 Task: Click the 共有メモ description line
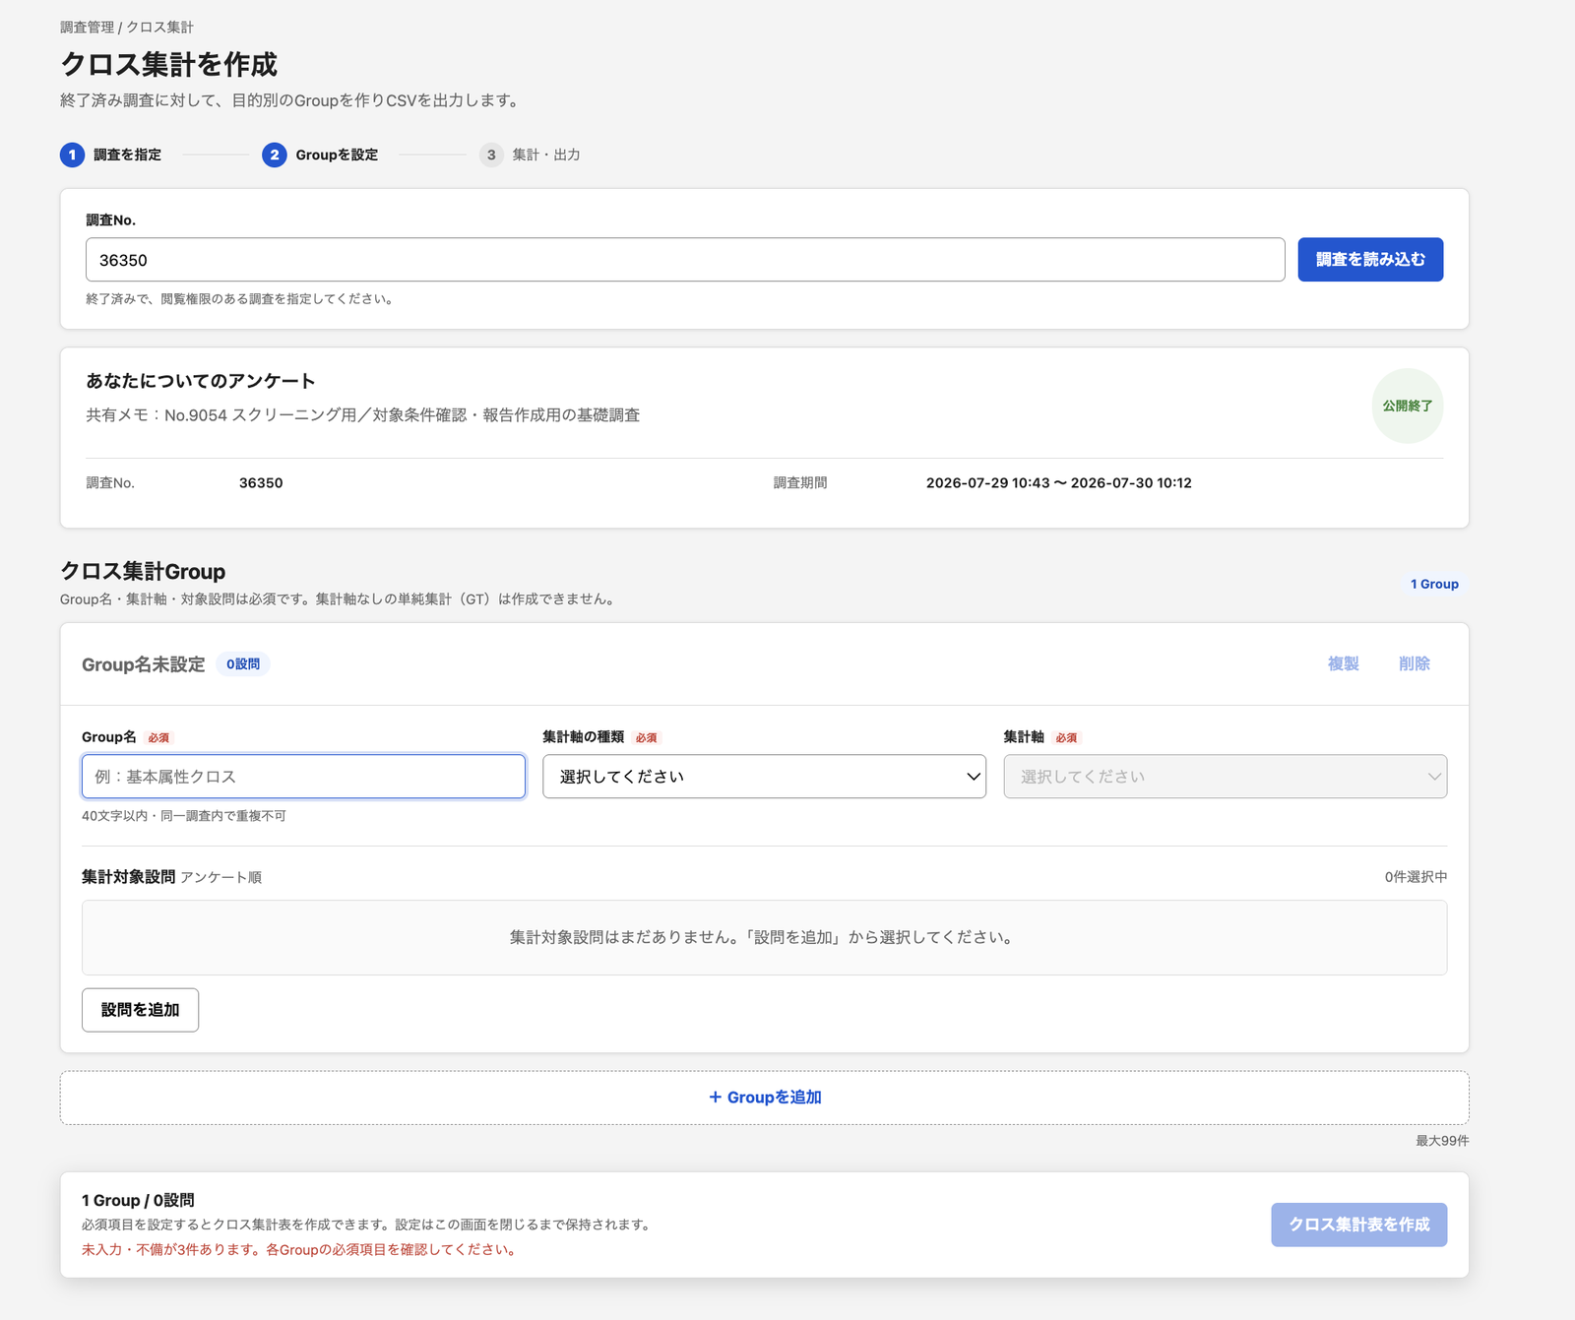tap(363, 415)
